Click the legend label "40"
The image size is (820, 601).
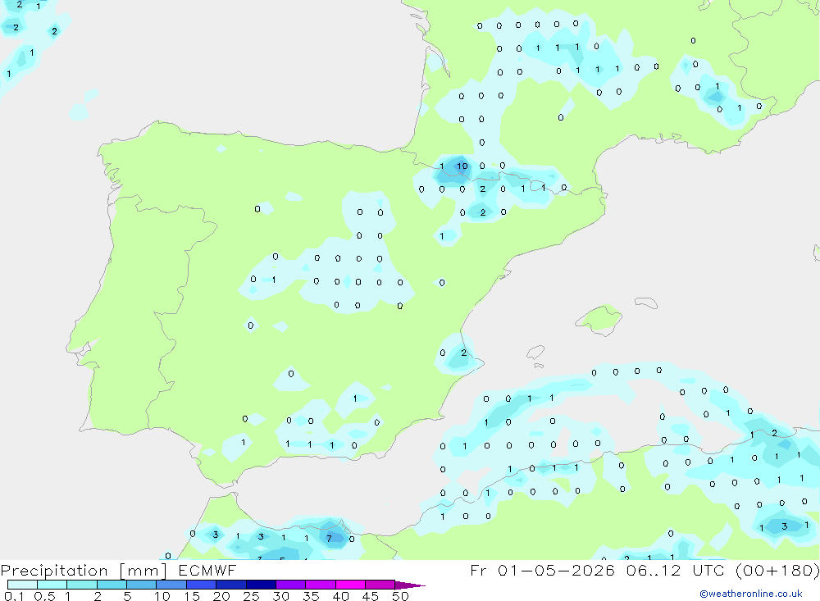(340, 596)
